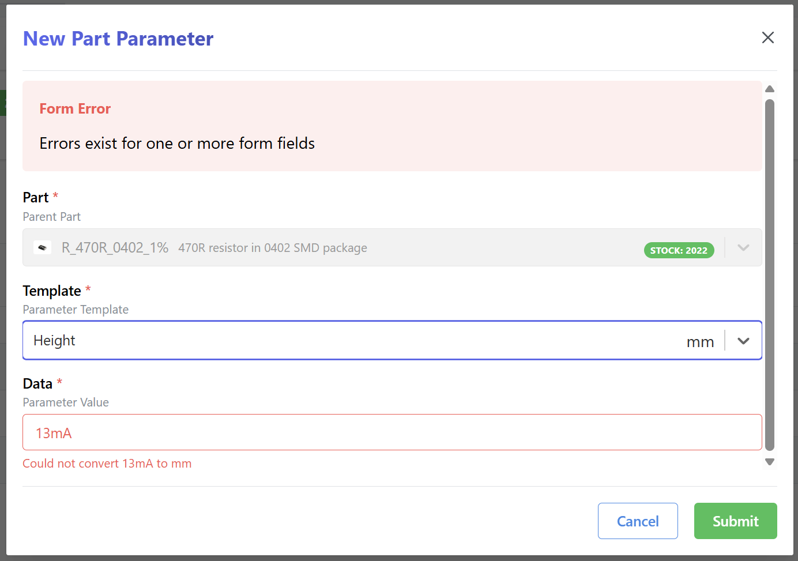Click the required field asterisk beside Part

[55, 195]
